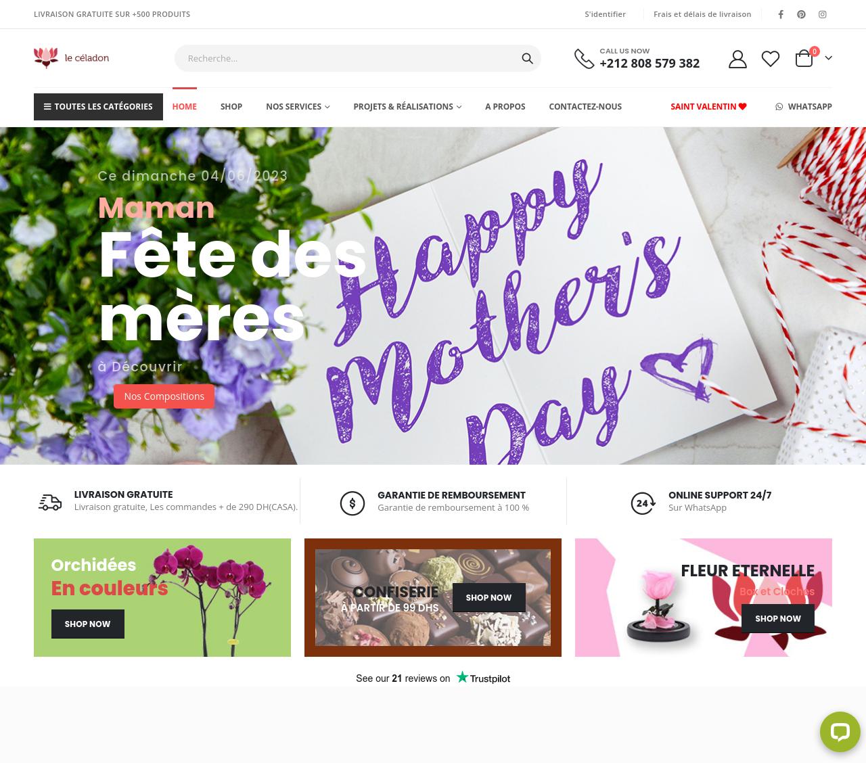Image resolution: width=866 pixels, height=763 pixels.
Task: Expand the cart dropdown arrow
Action: tap(828, 58)
